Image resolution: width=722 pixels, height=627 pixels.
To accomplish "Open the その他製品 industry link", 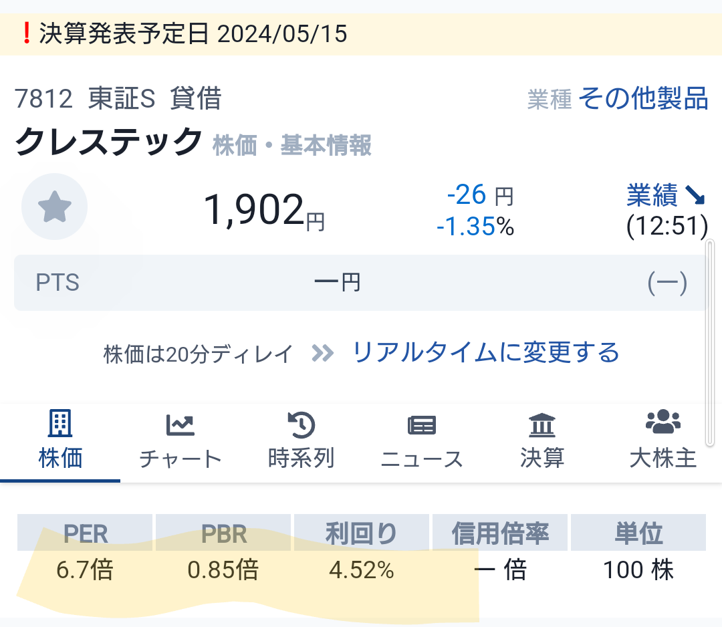I will pyautogui.click(x=643, y=98).
